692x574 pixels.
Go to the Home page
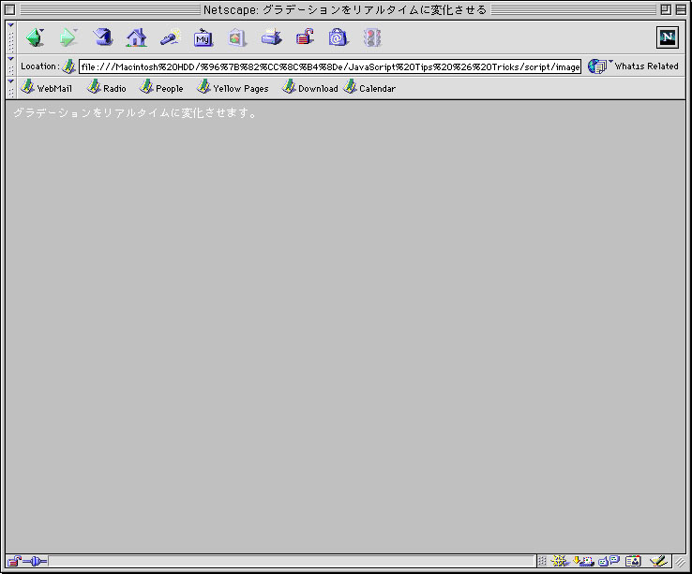click(x=137, y=37)
